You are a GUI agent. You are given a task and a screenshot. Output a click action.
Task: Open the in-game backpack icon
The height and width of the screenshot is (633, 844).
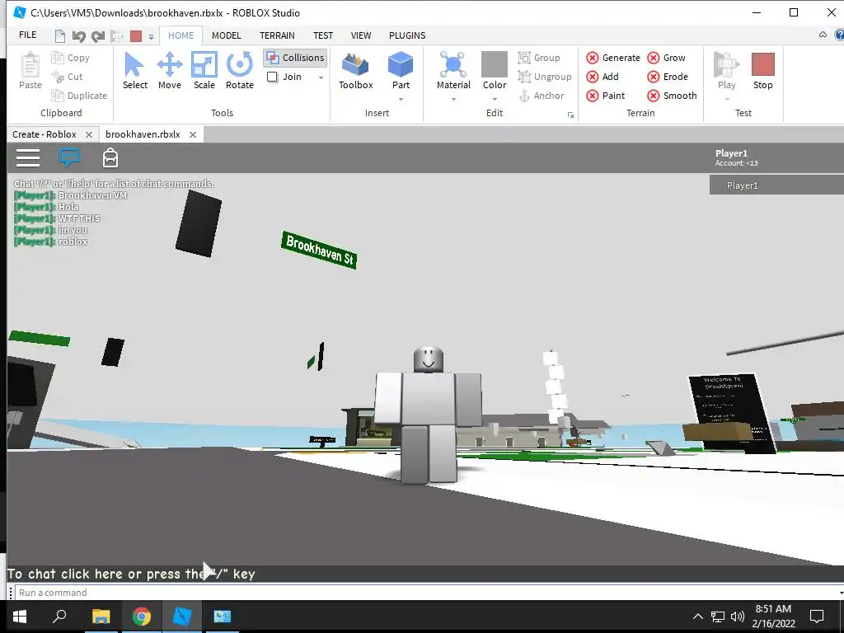click(x=110, y=157)
